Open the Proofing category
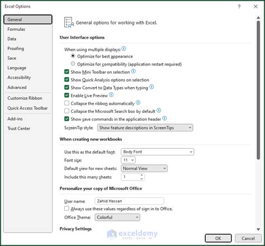 [28, 49]
